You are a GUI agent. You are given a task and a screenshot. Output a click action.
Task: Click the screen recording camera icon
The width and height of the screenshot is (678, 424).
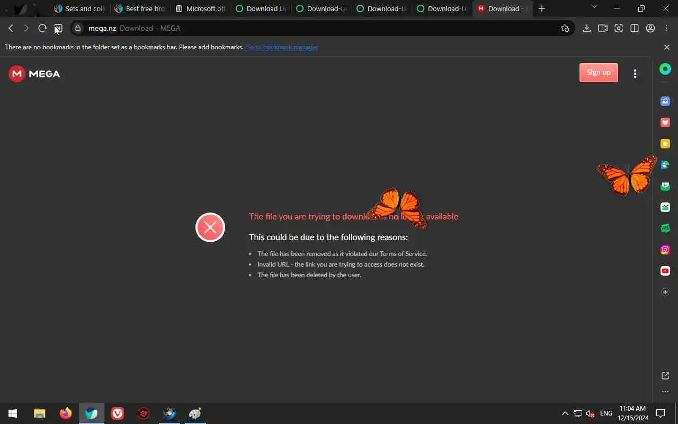tap(603, 28)
